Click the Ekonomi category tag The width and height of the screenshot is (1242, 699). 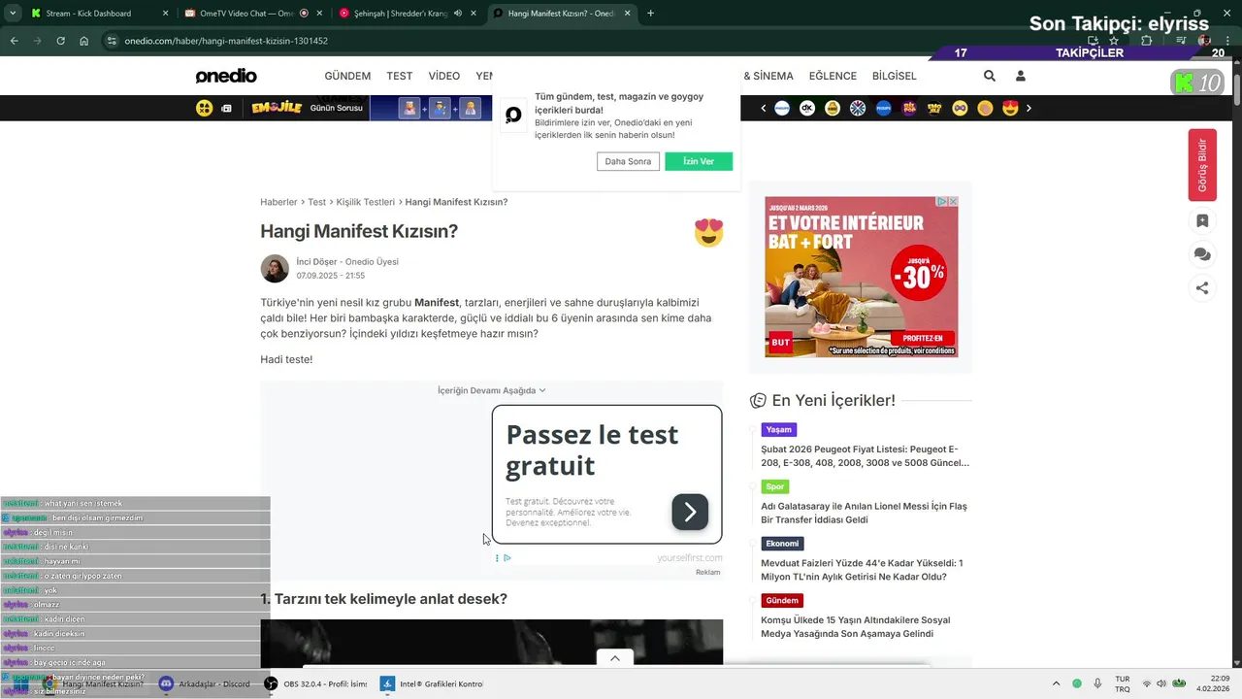click(x=782, y=544)
